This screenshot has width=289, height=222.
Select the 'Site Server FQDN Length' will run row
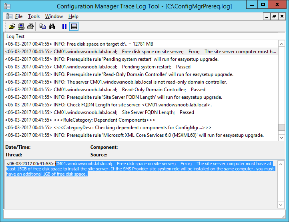tap(141, 97)
